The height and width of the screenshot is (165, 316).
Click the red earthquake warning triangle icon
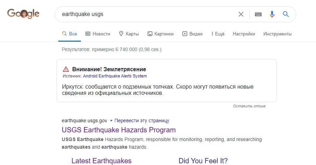66,69
